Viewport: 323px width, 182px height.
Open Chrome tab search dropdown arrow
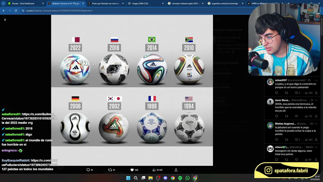[3, 4]
